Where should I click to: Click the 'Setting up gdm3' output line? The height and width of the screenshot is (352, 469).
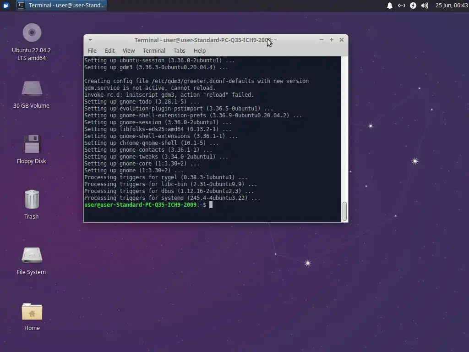pos(156,67)
